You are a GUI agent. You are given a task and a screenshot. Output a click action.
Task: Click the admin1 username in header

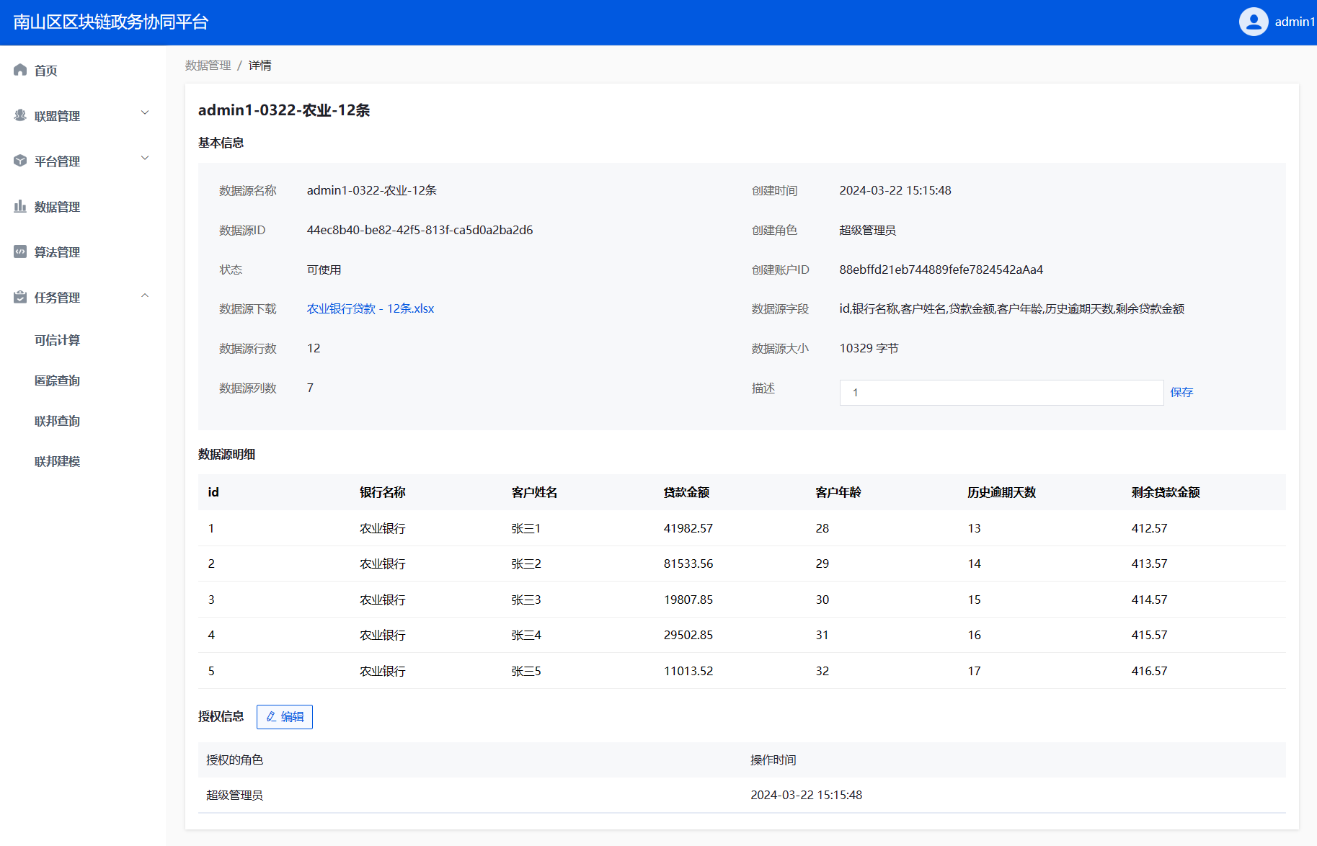pyautogui.click(x=1295, y=22)
